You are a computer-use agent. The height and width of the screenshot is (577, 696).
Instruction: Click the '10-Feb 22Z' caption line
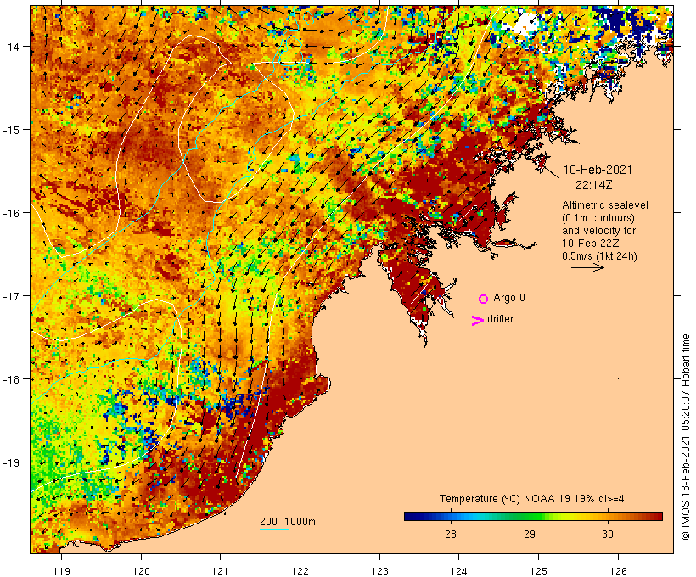591,244
